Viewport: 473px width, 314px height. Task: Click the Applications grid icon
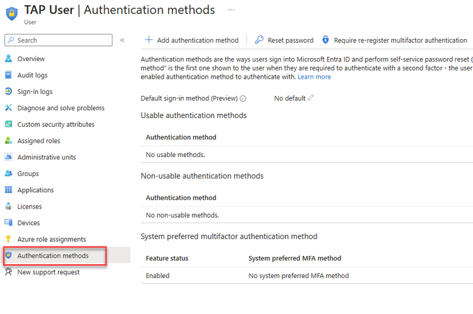click(9, 190)
